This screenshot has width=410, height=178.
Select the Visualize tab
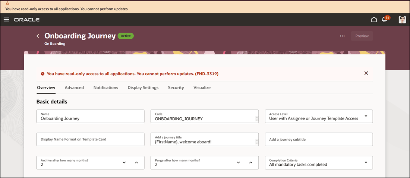point(202,88)
